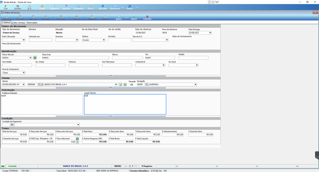Click the Doctos toolbar icon

pos(76,18)
